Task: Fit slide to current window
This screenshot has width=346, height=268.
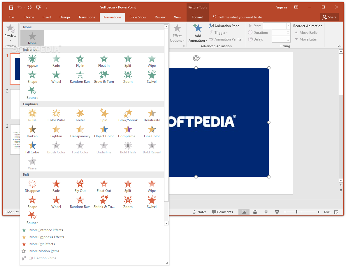Action: pyautogui.click(x=336, y=212)
